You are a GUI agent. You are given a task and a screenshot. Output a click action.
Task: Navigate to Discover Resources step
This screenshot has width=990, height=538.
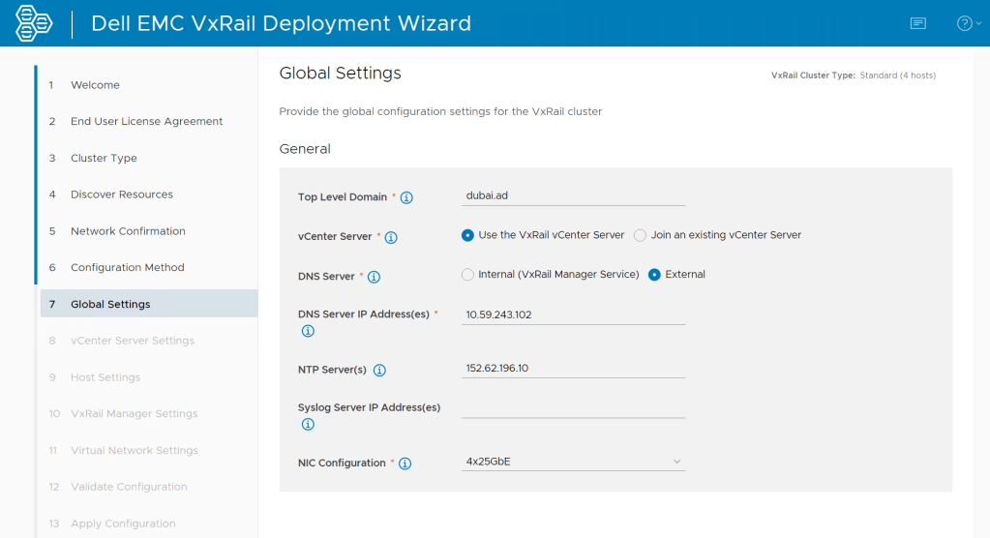coord(121,194)
